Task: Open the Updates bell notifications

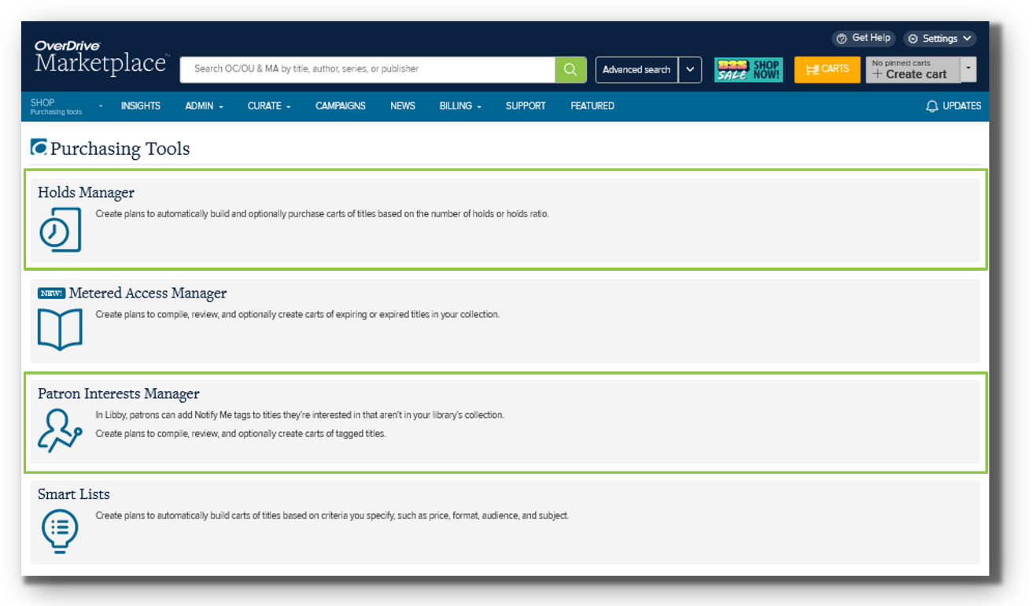Action: pos(954,106)
